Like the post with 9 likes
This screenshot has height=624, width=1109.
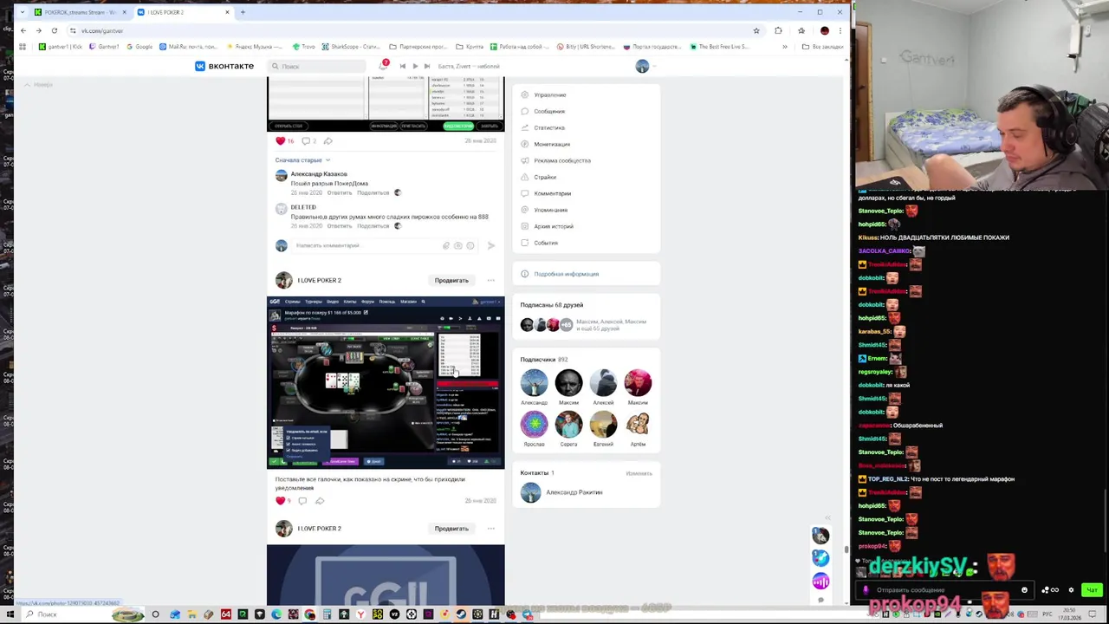point(283,501)
